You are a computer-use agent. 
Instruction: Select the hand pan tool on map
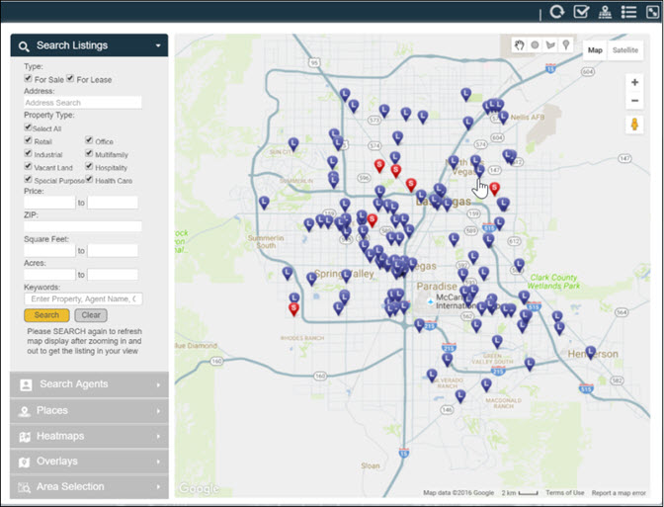(x=520, y=45)
